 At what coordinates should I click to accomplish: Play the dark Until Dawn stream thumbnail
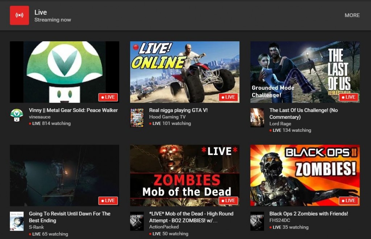click(64, 175)
